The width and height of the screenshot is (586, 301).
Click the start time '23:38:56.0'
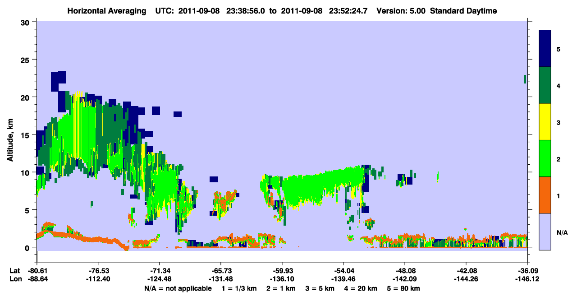click(x=246, y=11)
